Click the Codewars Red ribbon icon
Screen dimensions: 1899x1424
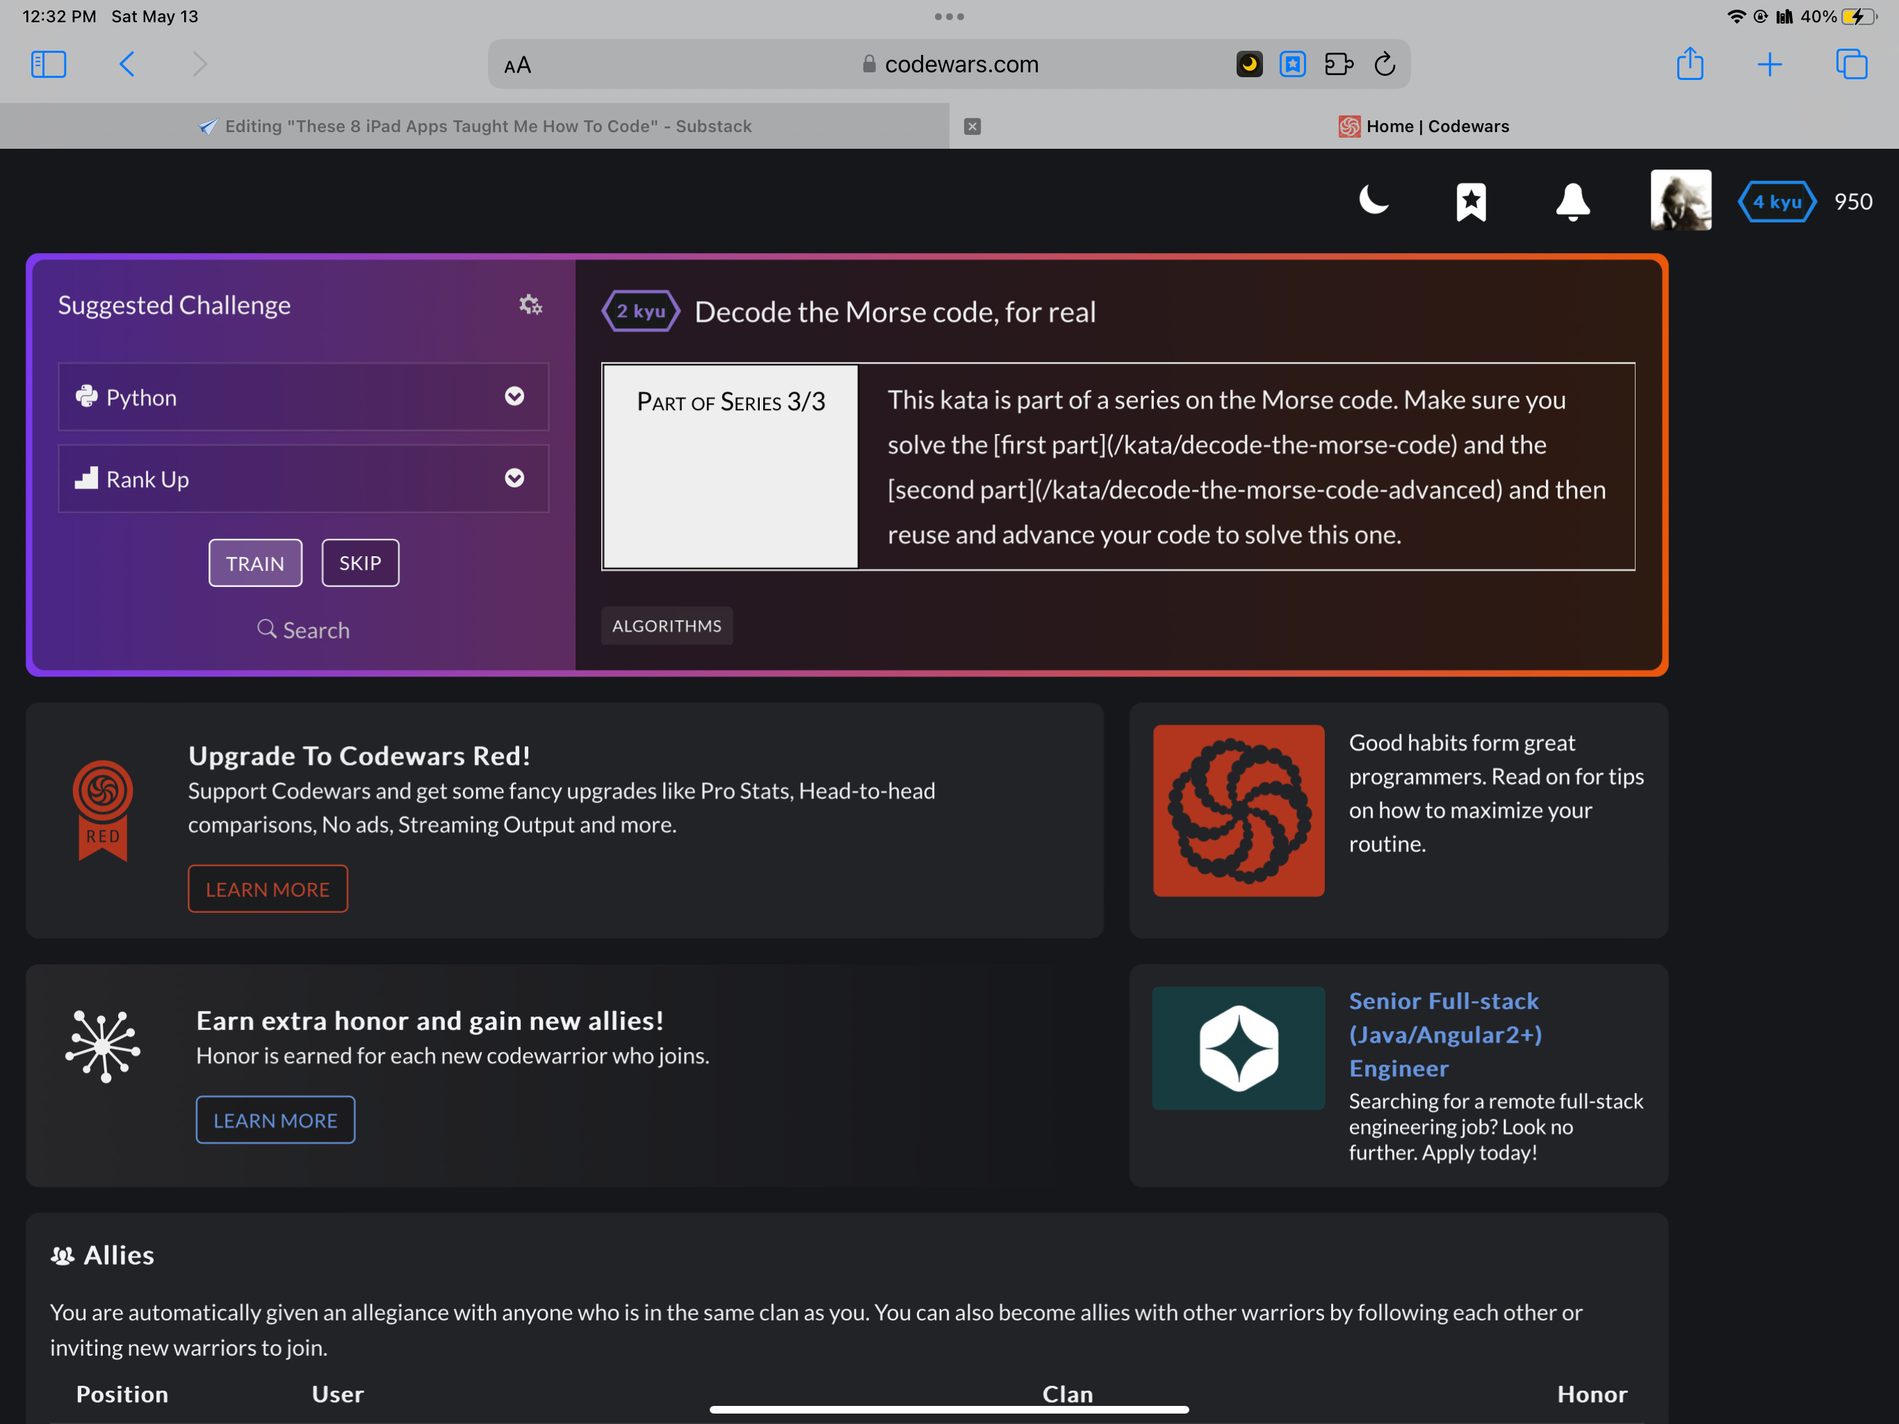(x=102, y=810)
